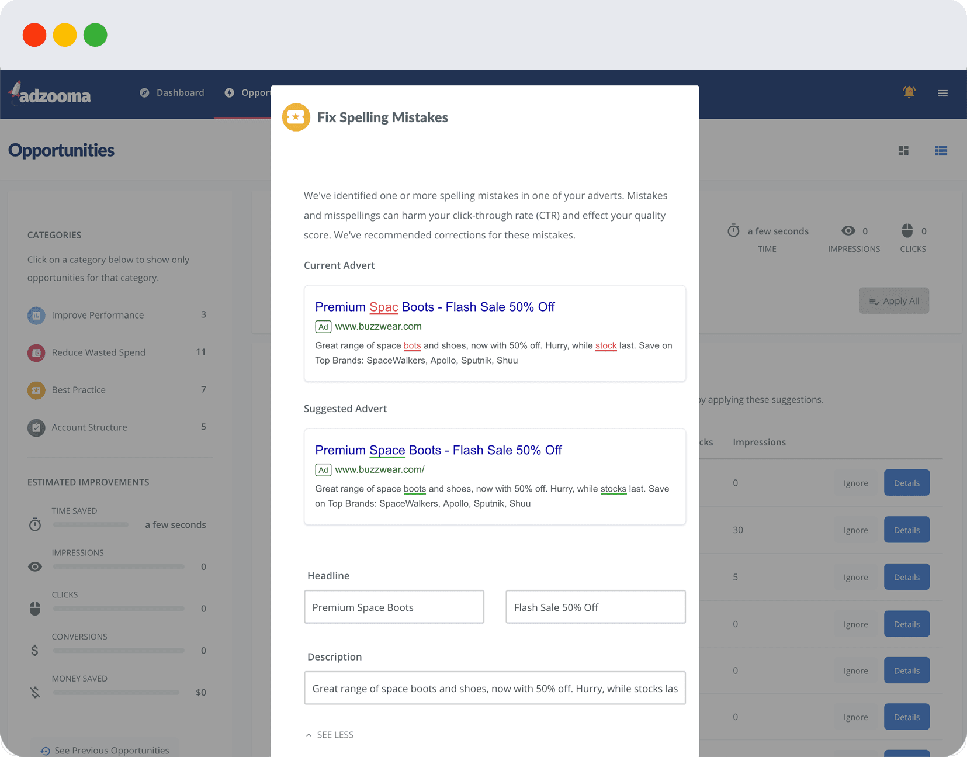Click the Time Saved progress bar

91,525
